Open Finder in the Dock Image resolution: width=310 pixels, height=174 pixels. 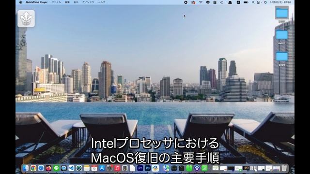26,168
